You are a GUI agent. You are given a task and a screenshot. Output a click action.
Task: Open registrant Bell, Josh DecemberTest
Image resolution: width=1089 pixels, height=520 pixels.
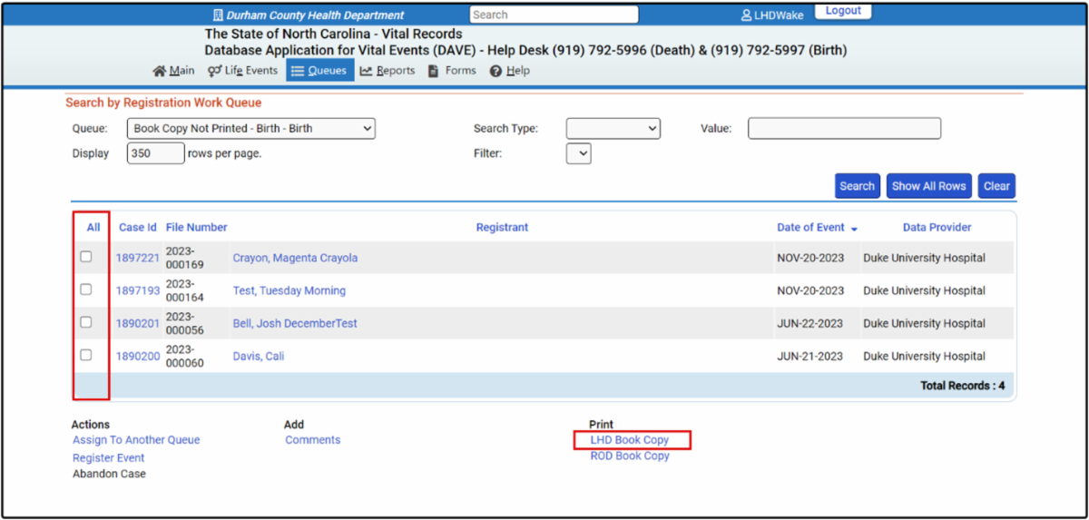(x=295, y=324)
